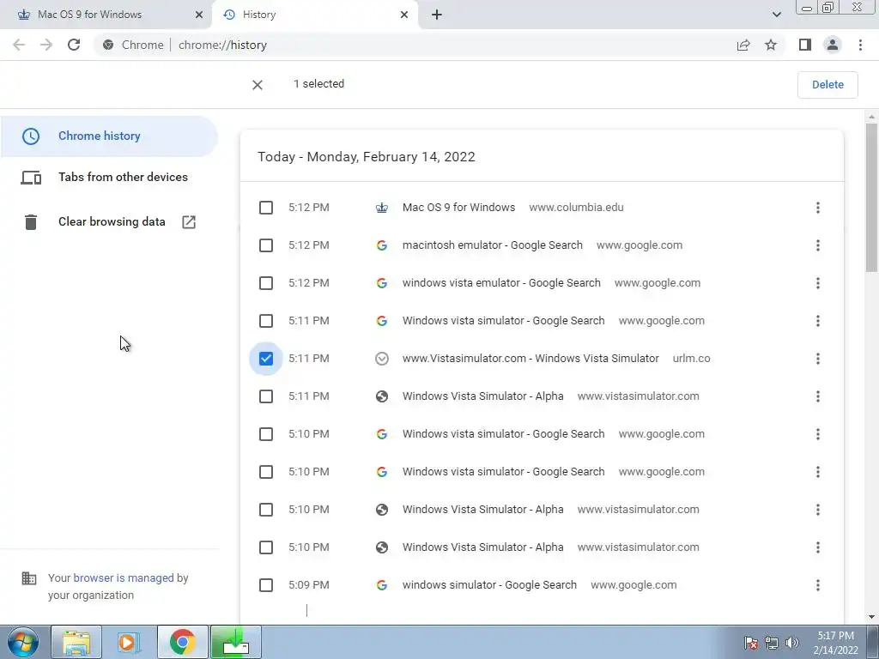
Task: Open the Windows Start orb
Action: coord(23,642)
